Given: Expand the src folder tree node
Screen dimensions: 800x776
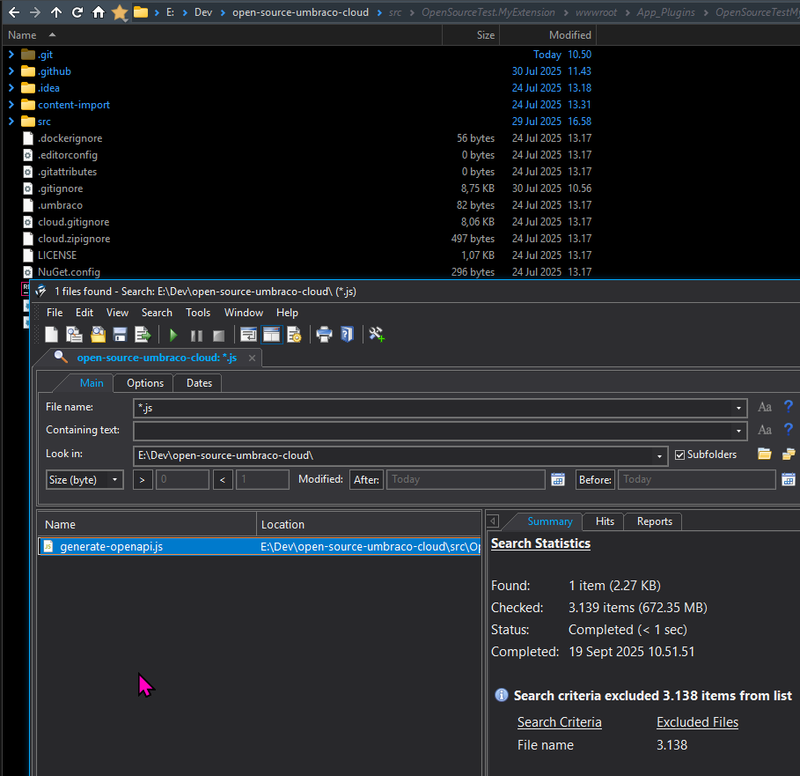Looking at the screenshot, I should point(11,122).
